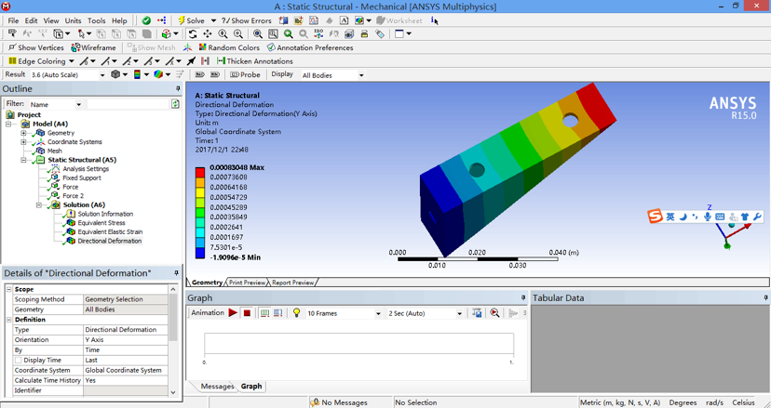The width and height of the screenshot is (771, 408).
Task: Open the Units menu
Action: click(x=74, y=20)
